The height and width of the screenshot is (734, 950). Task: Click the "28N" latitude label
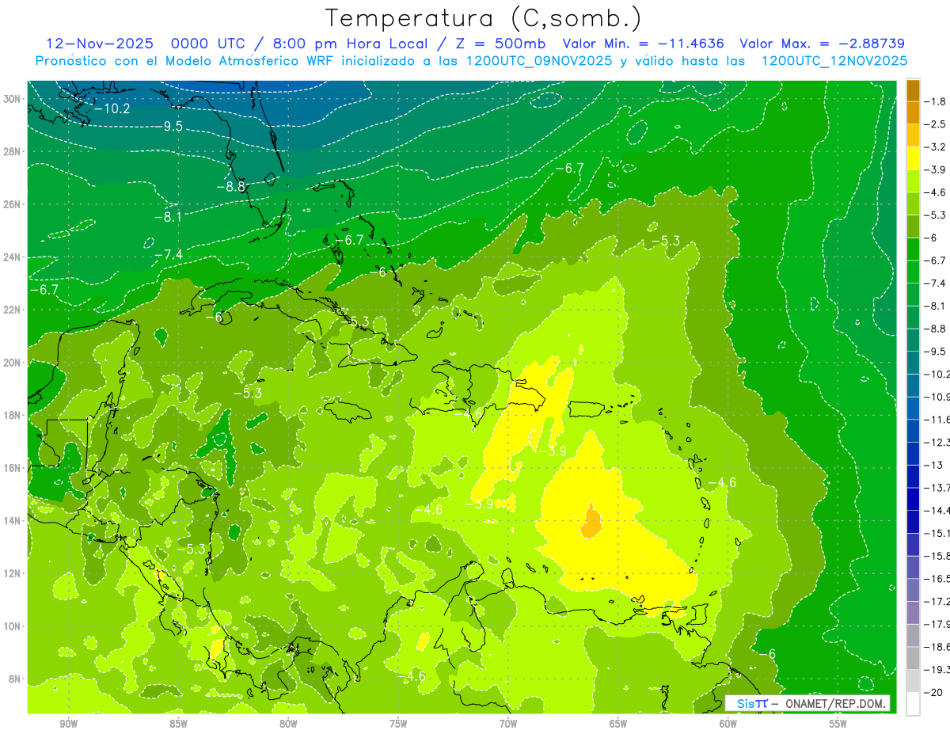point(13,151)
